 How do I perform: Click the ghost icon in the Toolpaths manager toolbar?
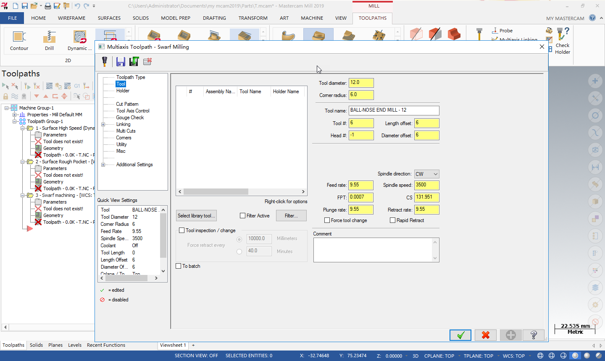coord(24,96)
